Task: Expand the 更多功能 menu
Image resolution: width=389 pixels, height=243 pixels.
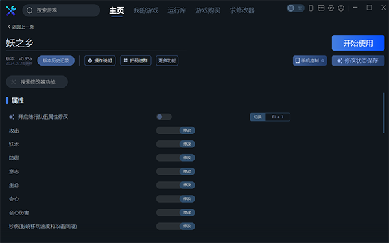Action: (x=167, y=60)
